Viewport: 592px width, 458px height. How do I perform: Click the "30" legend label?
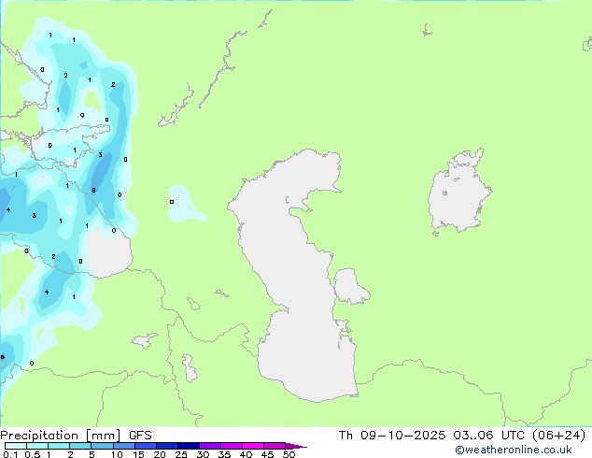(x=203, y=454)
